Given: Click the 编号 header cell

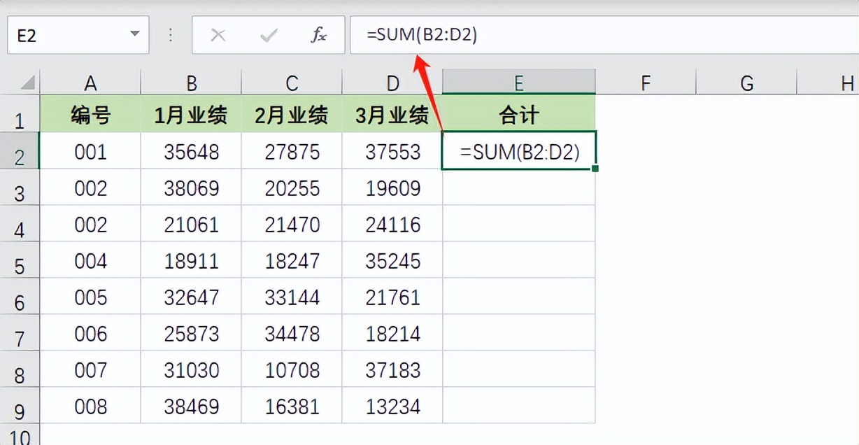Looking at the screenshot, I should (90, 115).
